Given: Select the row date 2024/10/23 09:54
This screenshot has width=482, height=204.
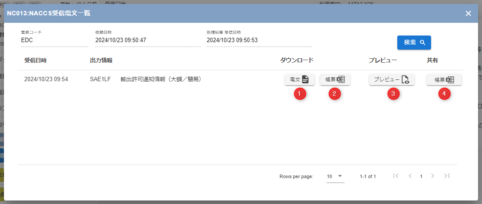Looking at the screenshot, I should (46, 79).
